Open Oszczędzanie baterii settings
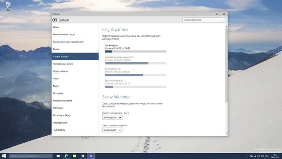The image size is (282, 159). pos(75,64)
